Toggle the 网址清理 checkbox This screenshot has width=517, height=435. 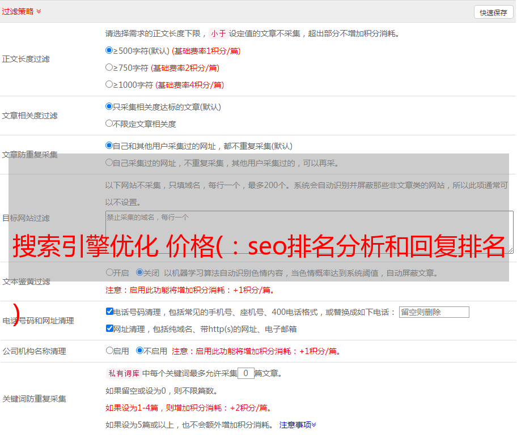tap(109, 329)
